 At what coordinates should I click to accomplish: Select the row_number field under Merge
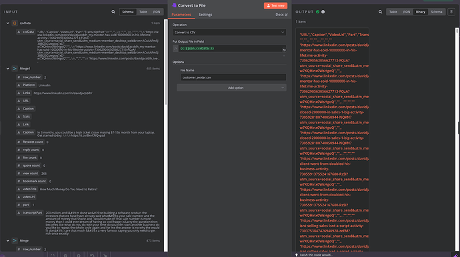(x=29, y=250)
